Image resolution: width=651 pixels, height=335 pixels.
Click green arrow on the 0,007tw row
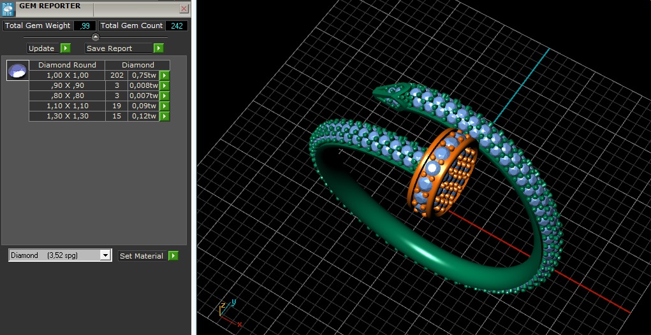165,96
